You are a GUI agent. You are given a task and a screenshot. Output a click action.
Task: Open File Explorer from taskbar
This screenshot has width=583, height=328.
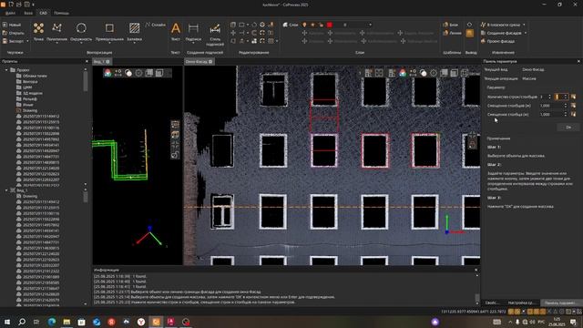(x=66, y=322)
